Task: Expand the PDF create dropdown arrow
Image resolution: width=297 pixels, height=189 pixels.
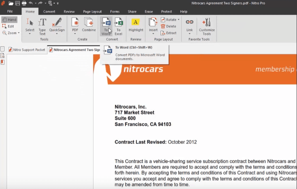Action: [x=75, y=34]
